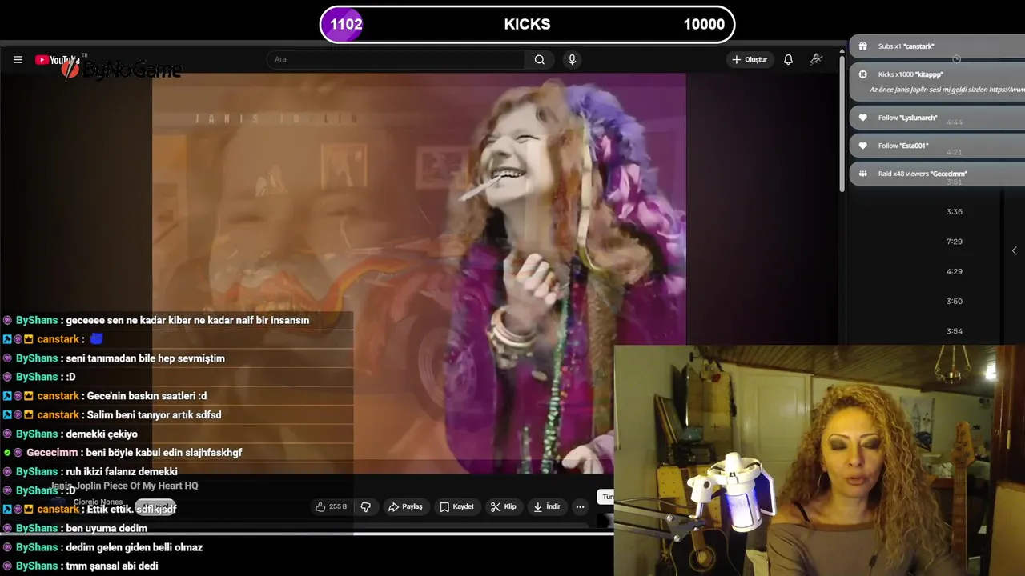This screenshot has height=576, width=1025.
Task: Click message 'Salim beni tanıyor artık sdfsd'
Action: (x=154, y=415)
